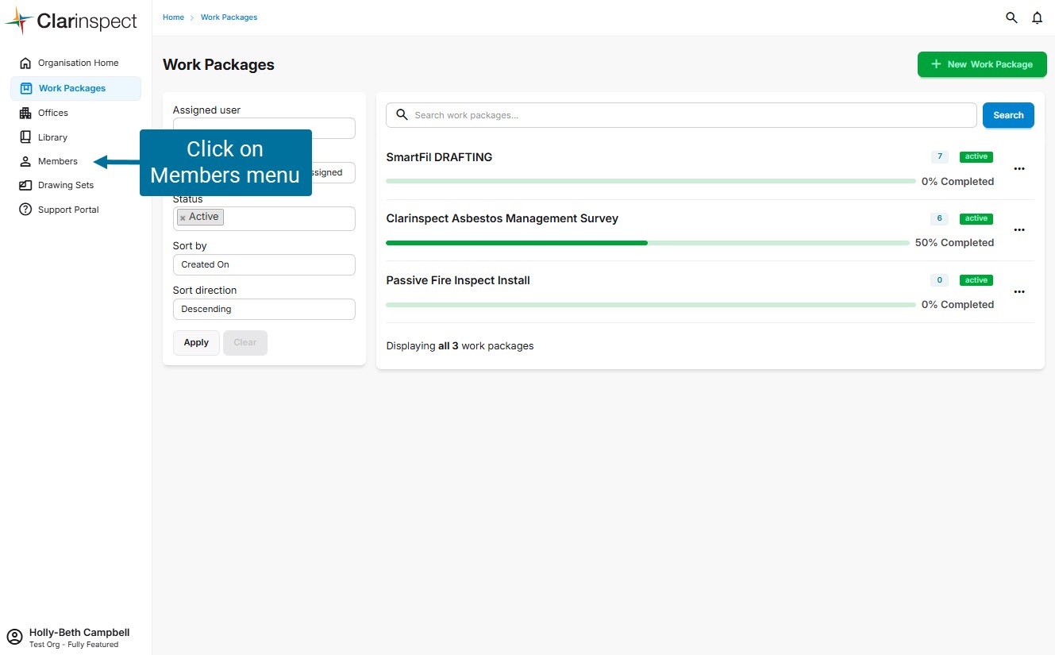Open the Holly-Beth Campbell user profile icon
This screenshot has width=1055, height=655.
pyautogui.click(x=14, y=637)
